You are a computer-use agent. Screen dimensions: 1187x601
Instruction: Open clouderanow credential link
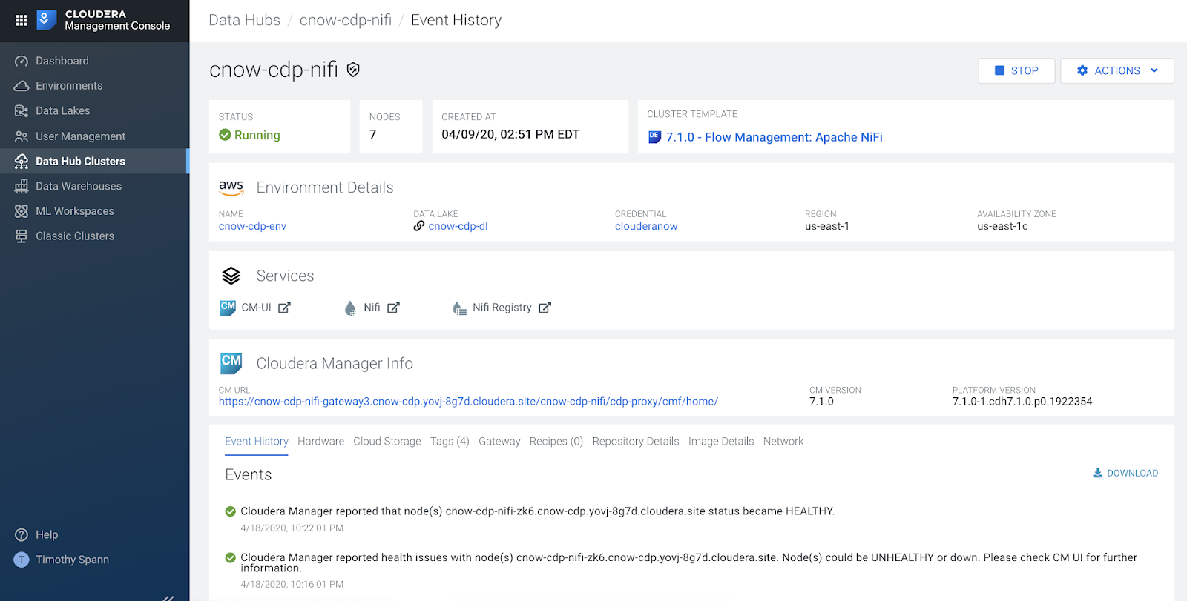[646, 226]
